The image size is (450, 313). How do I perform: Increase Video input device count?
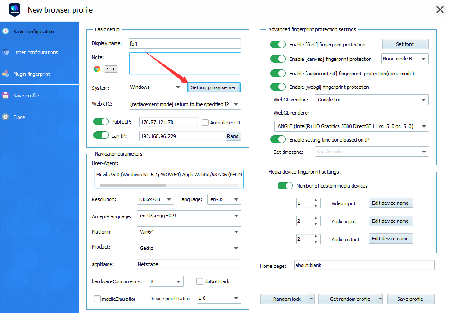point(315,200)
